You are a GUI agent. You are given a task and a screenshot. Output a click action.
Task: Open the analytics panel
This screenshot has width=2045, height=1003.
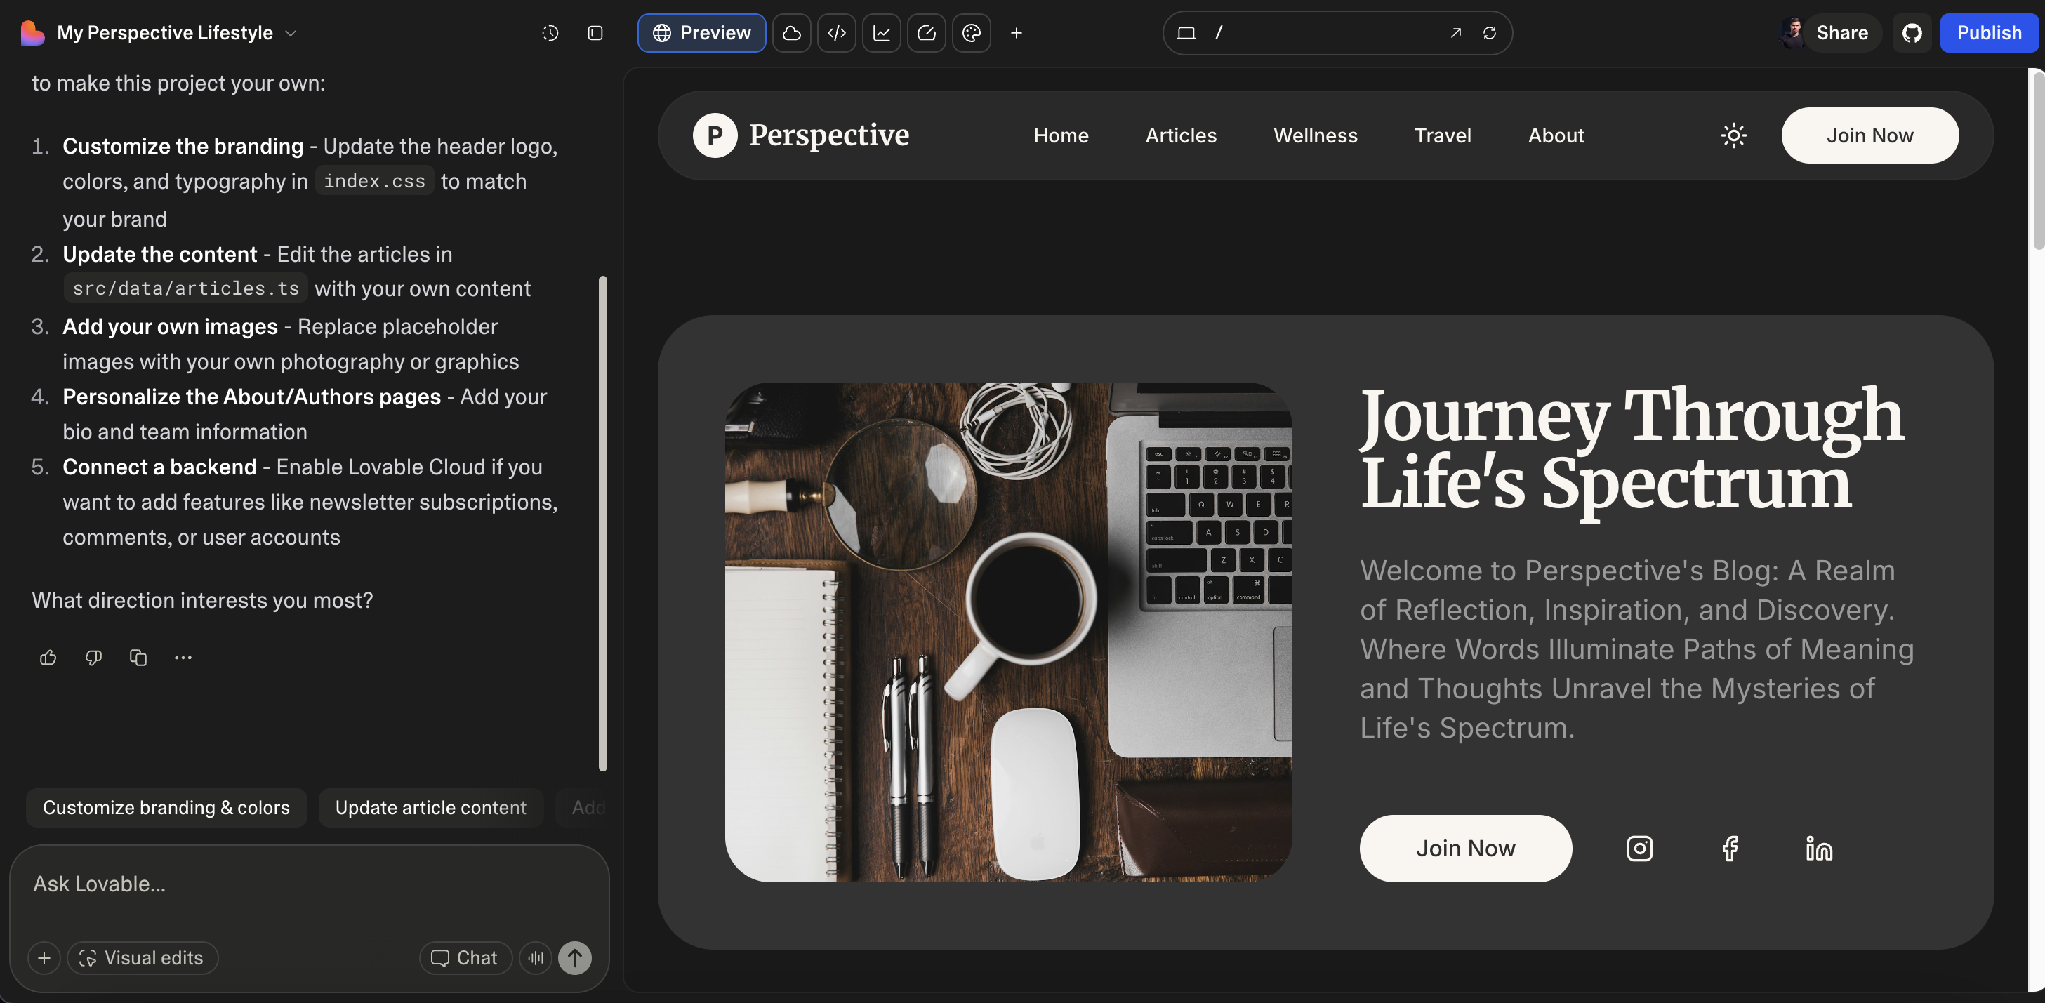pyautogui.click(x=881, y=32)
